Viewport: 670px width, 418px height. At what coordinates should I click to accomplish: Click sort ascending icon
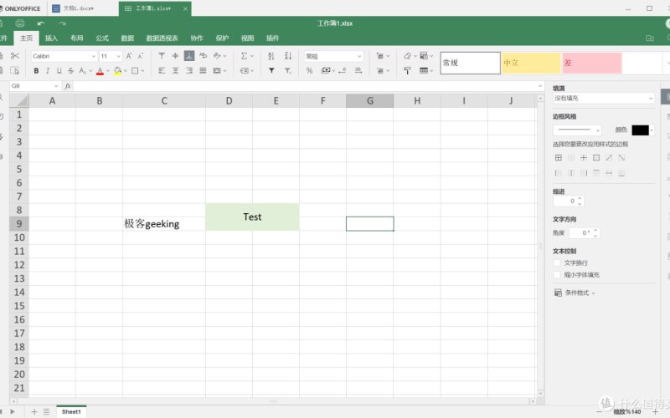(x=271, y=56)
